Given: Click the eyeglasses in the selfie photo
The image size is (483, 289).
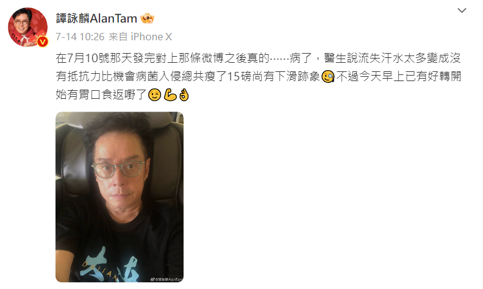Looking at the screenshot, I should point(118,169).
